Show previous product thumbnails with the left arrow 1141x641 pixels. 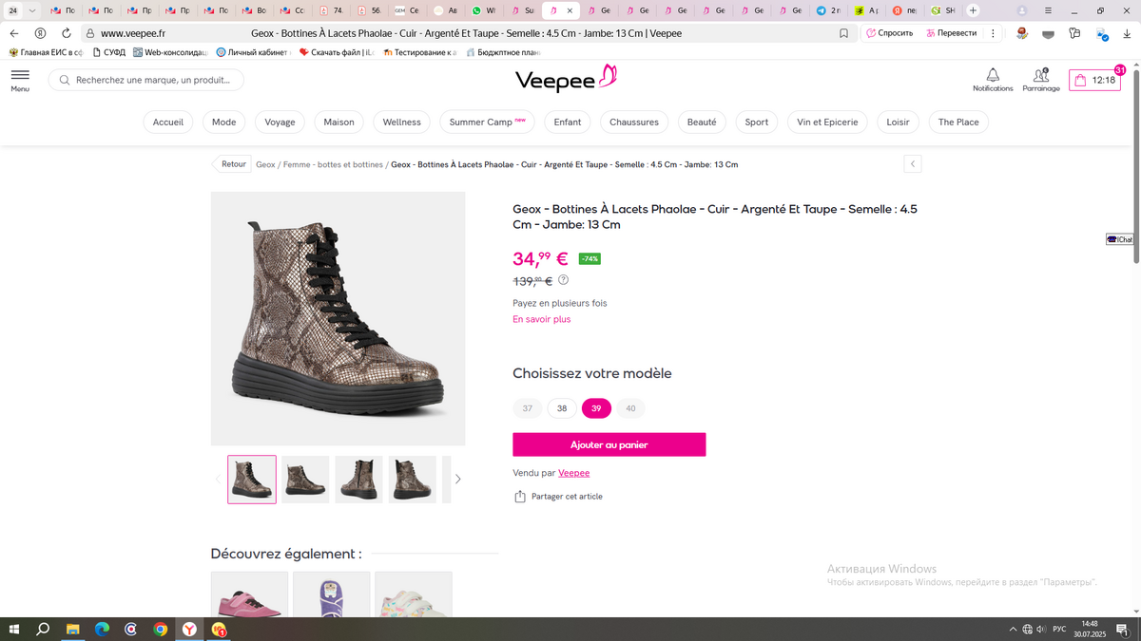(x=218, y=480)
